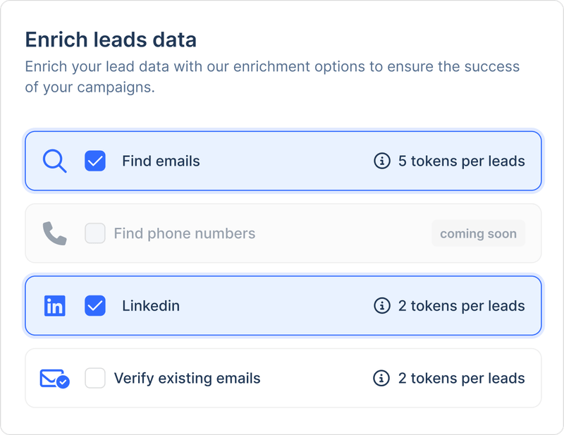Select the Linkedin option label
Image resolution: width=564 pixels, height=435 pixels.
point(151,306)
